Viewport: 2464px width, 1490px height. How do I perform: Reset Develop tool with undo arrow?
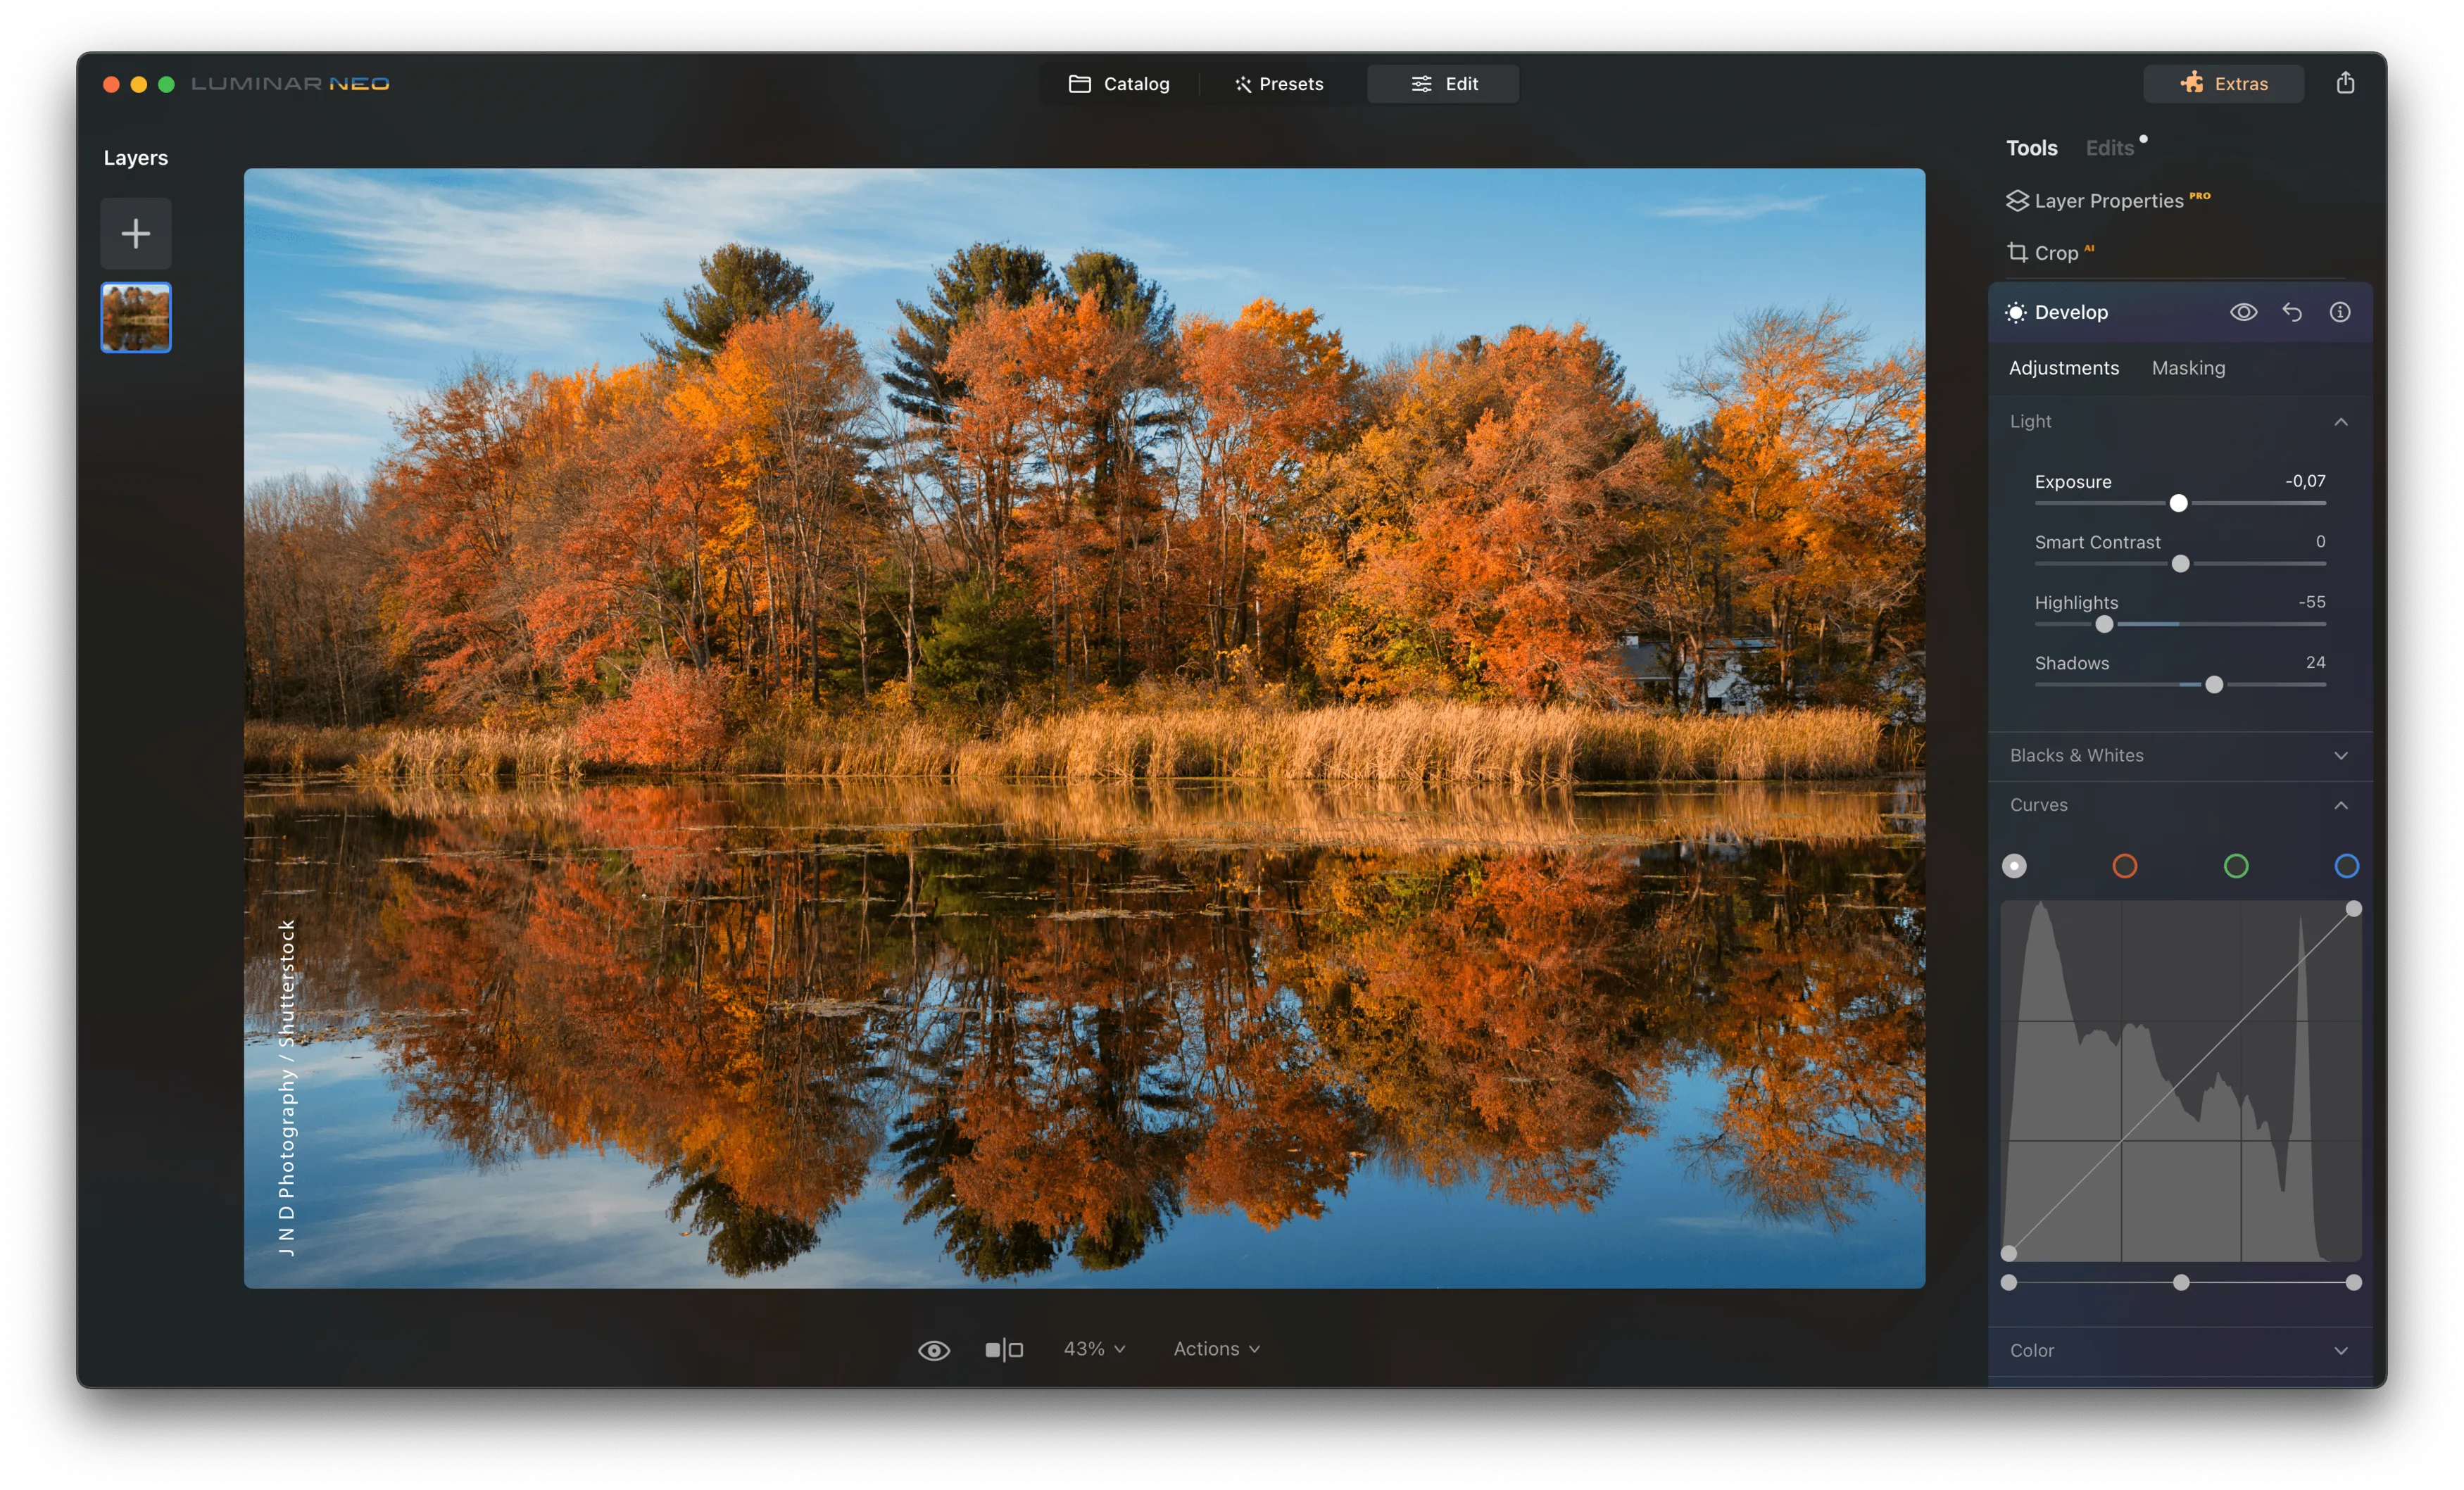(x=2291, y=312)
